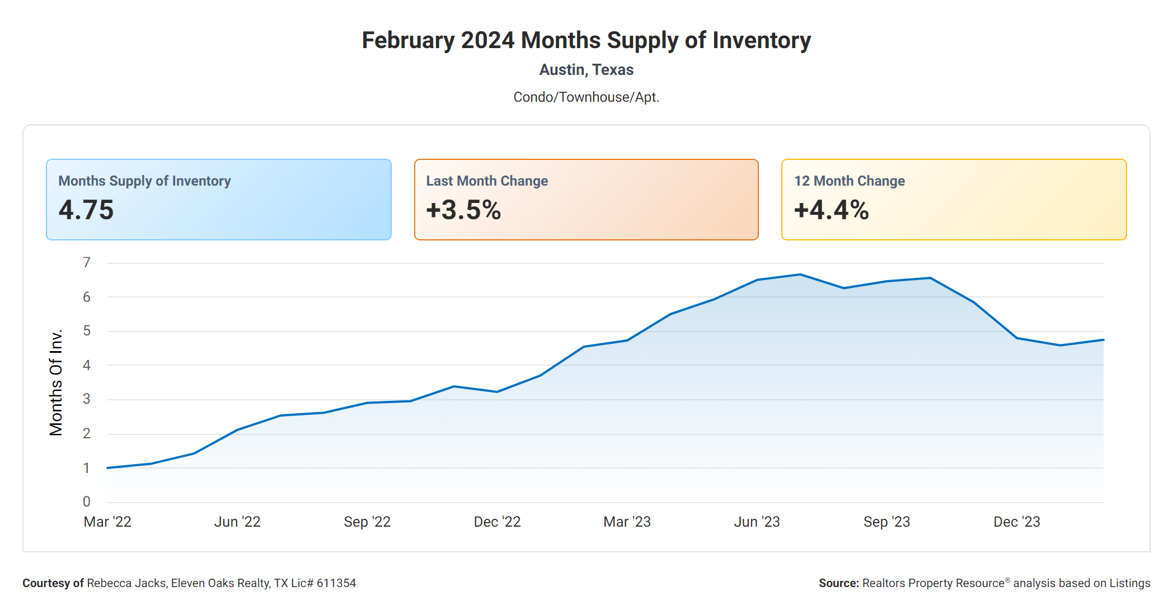Click the Austin, Texas subtitle

point(586,70)
